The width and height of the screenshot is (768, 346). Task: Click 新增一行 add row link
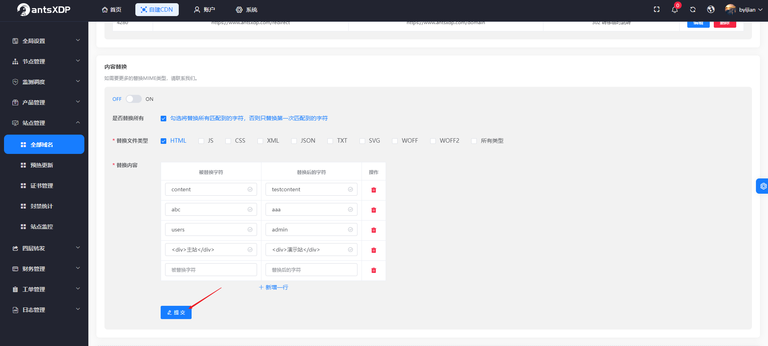tap(274, 287)
